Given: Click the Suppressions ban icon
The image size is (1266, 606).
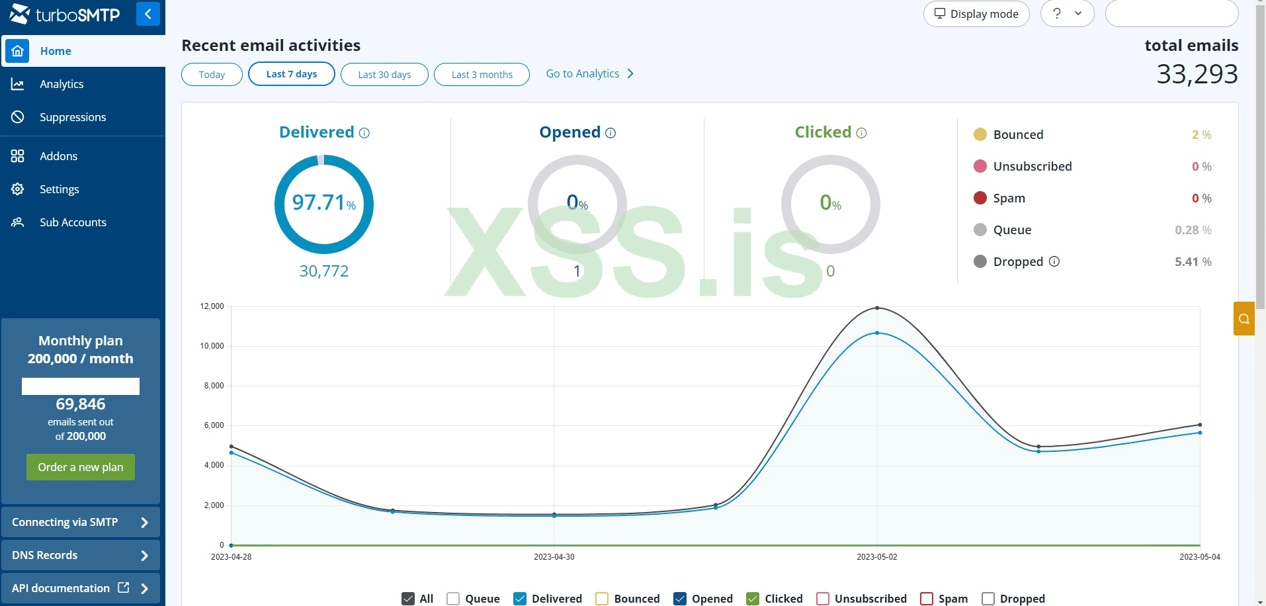Looking at the screenshot, I should tap(18, 117).
